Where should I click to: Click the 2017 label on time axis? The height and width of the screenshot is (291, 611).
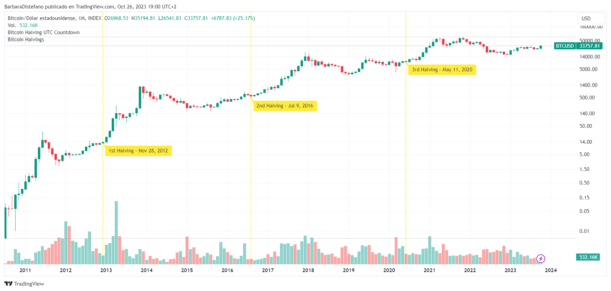268,270
